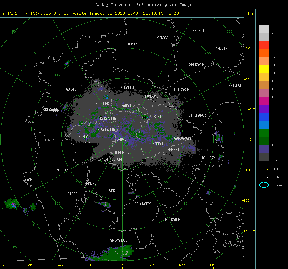Pick the blue 36 dBZ color swatch
Screen dimensions: 288x269
264,117
